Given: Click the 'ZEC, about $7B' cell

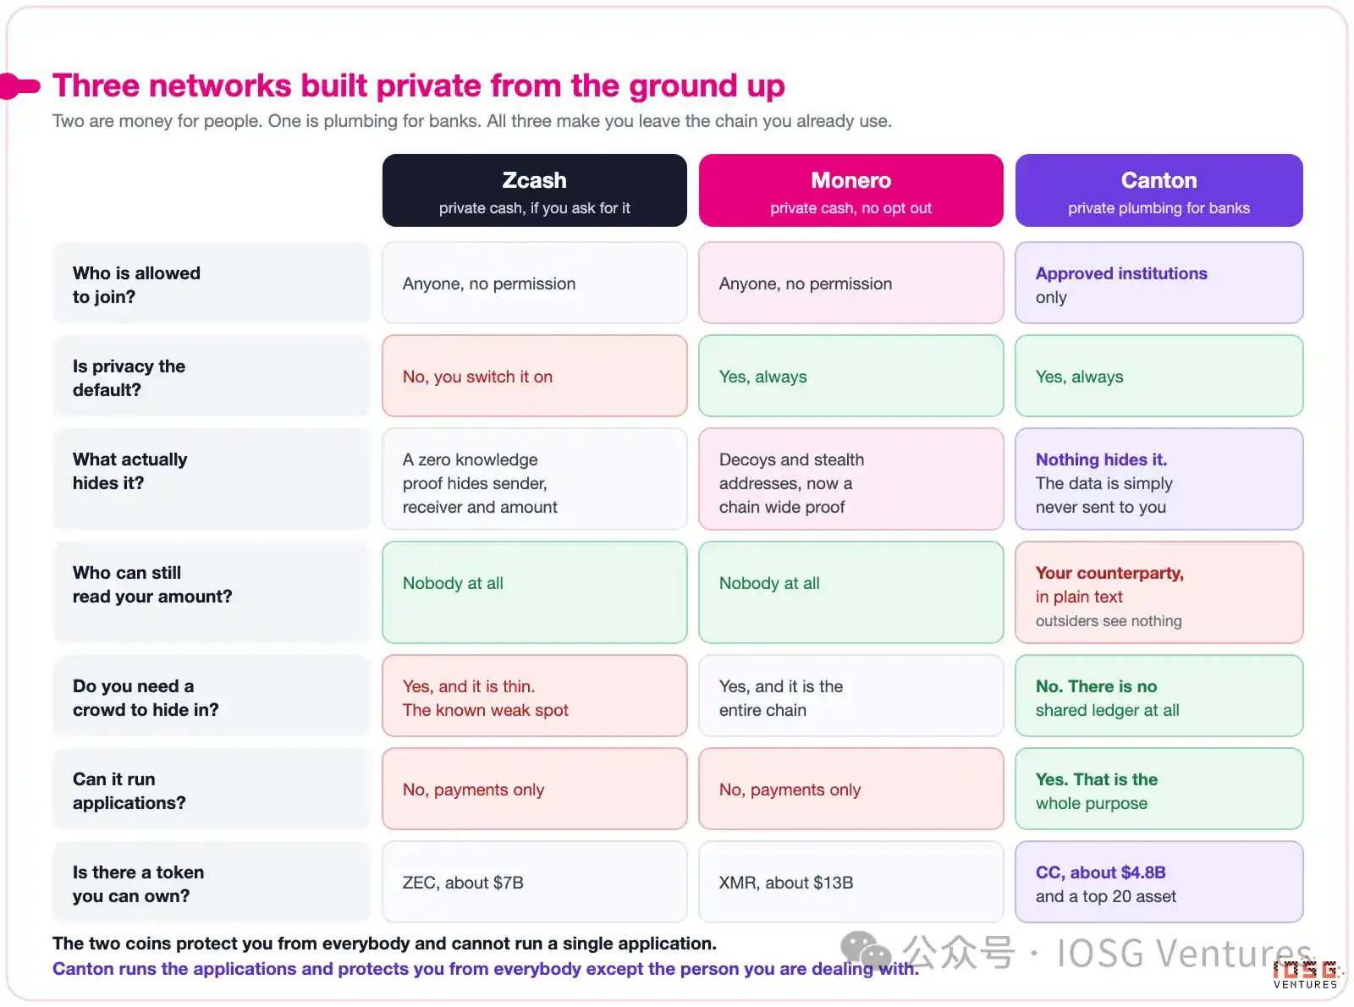Looking at the screenshot, I should click(x=534, y=882).
